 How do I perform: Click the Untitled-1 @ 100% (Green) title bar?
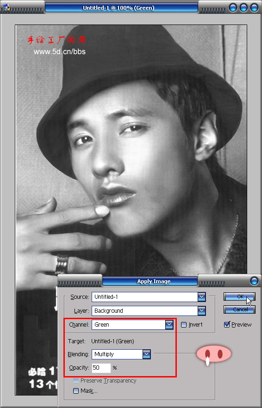click(121, 8)
